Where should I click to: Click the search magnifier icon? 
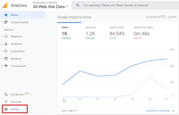[x=78, y=5]
